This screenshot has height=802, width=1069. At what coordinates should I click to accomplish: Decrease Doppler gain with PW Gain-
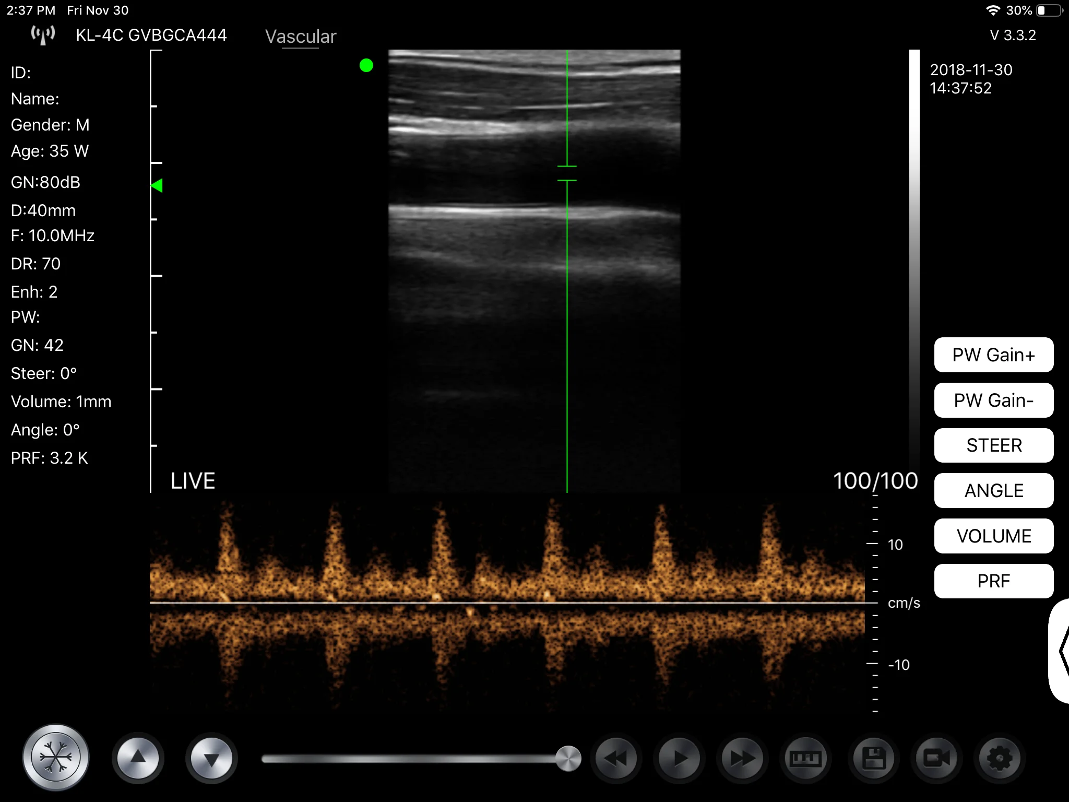993,400
